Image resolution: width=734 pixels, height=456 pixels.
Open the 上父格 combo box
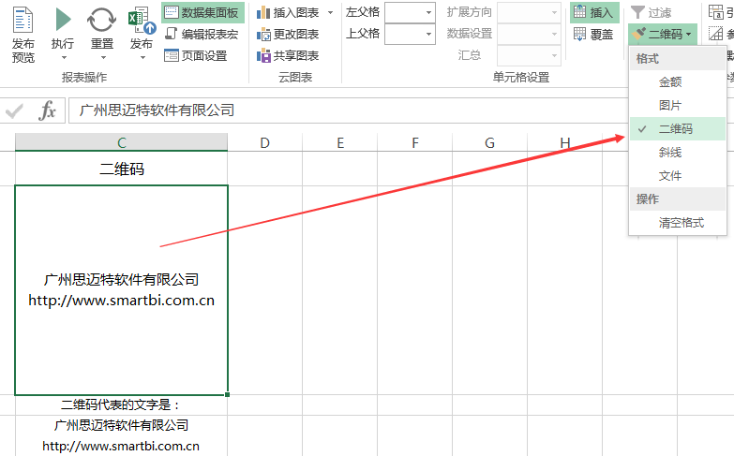[410, 34]
